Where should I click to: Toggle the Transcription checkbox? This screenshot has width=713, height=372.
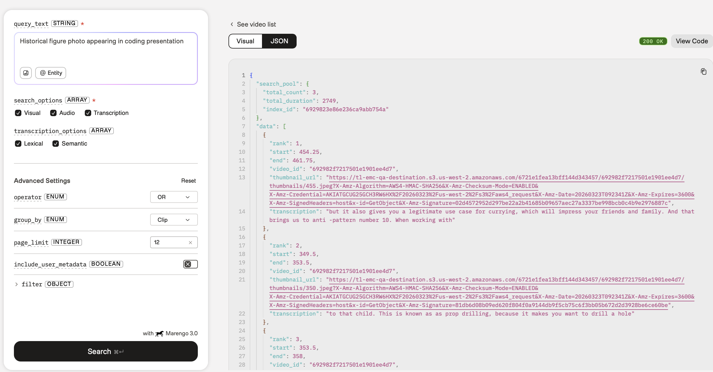(88, 113)
